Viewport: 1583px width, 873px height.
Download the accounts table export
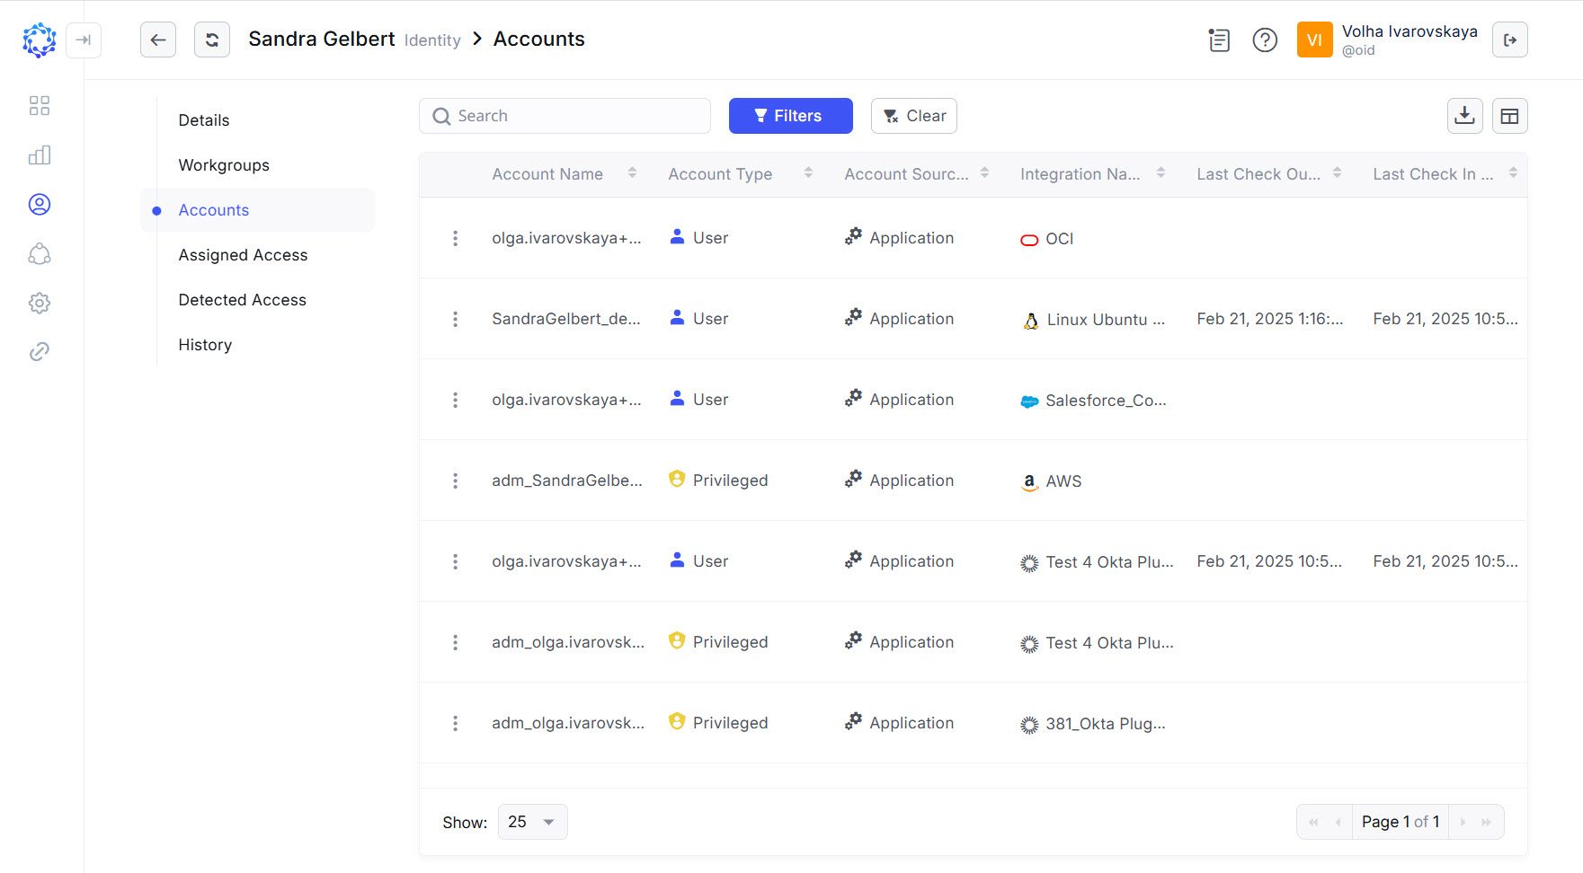[x=1464, y=116]
